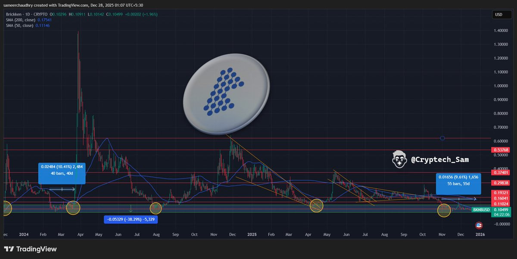517x259 pixels.
Task: Click the 2025 year label on time axis
Action: click(x=252, y=235)
